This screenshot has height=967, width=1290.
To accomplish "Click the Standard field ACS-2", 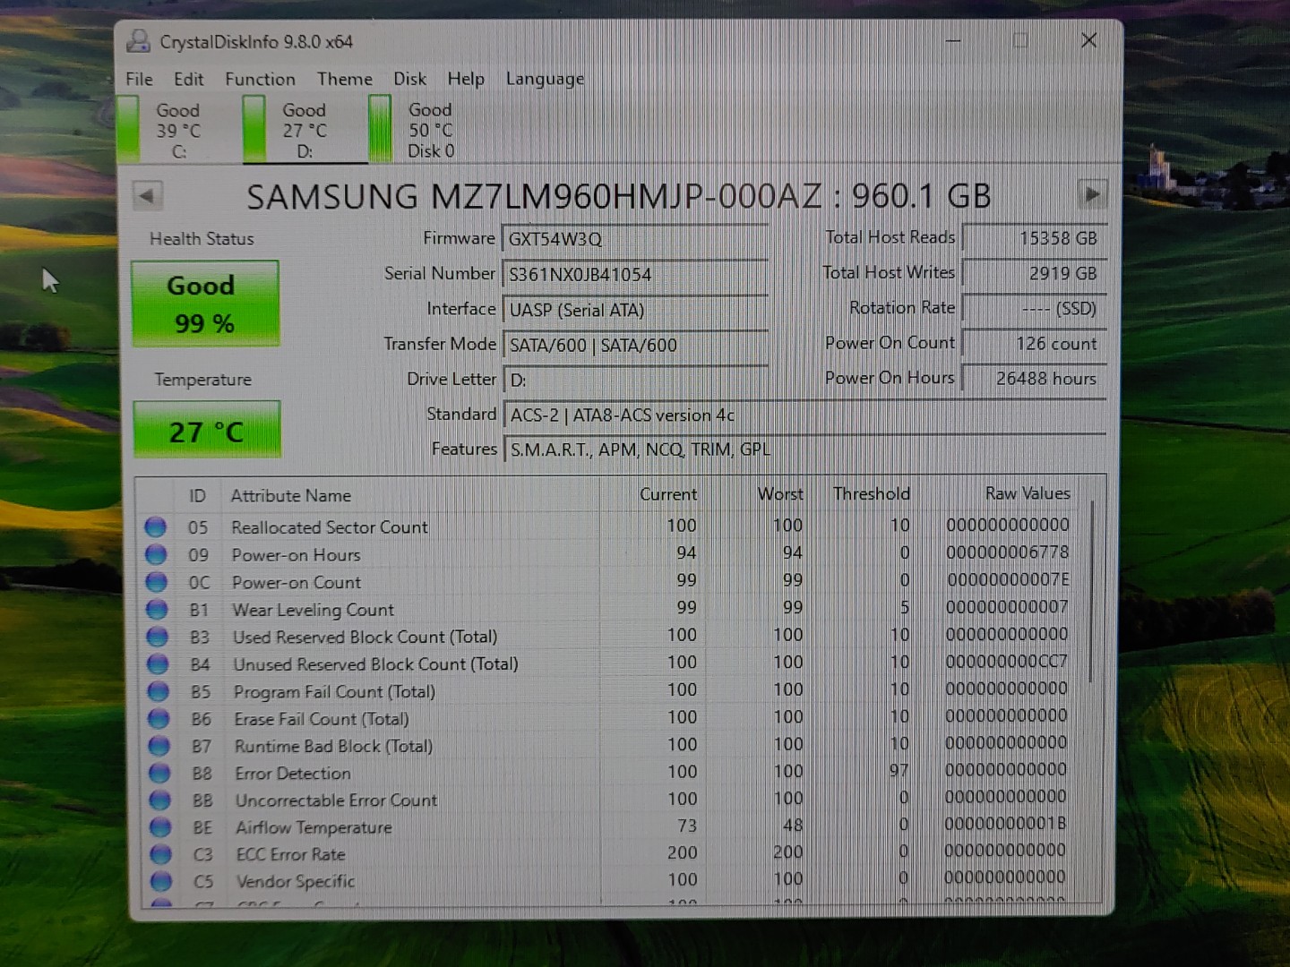I will [x=804, y=415].
